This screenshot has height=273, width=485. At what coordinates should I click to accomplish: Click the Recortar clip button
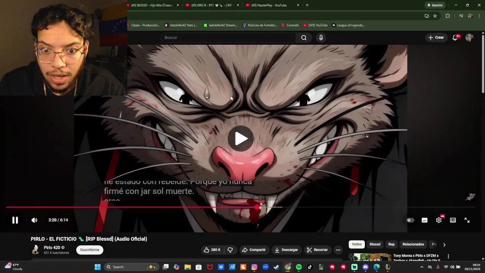coord(317,250)
